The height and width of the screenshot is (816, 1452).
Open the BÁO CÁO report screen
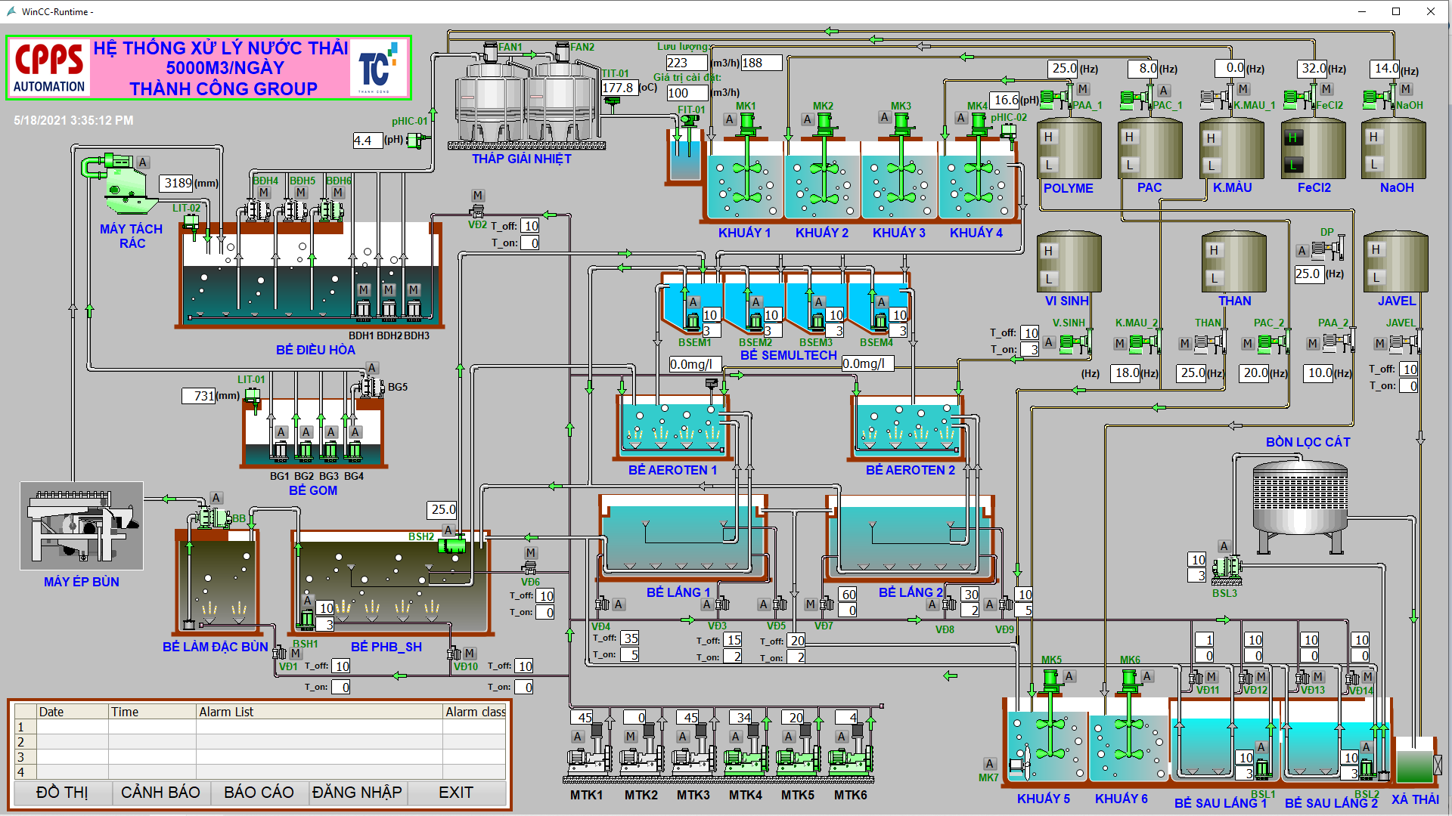tap(259, 793)
